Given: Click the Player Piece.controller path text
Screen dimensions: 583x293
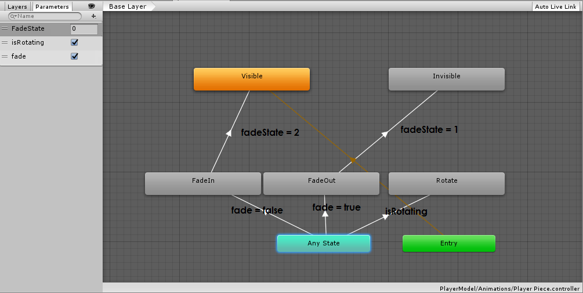Looking at the screenshot, I should [509, 288].
